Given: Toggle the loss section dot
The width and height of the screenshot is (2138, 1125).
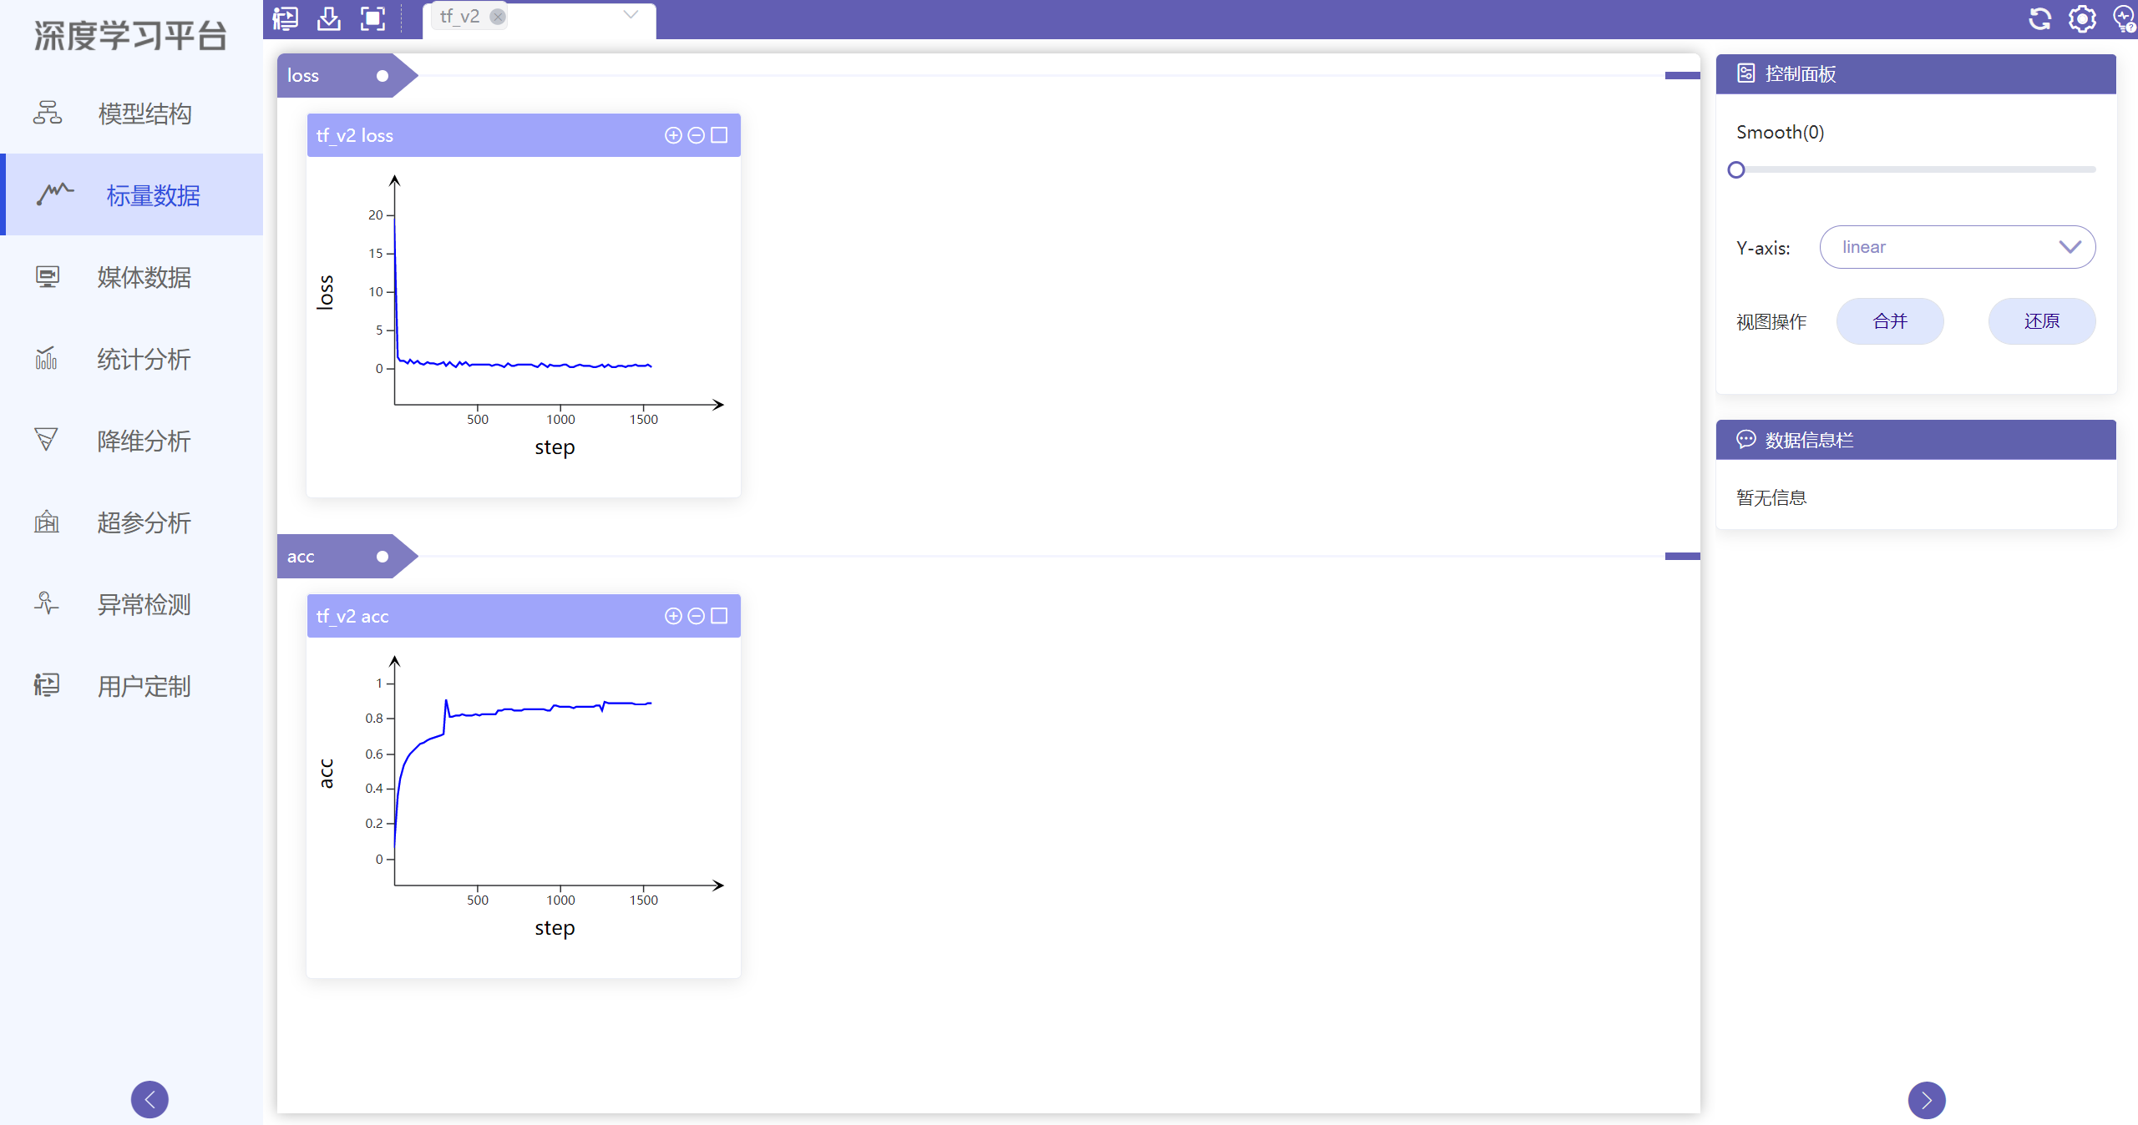Looking at the screenshot, I should [x=383, y=76].
